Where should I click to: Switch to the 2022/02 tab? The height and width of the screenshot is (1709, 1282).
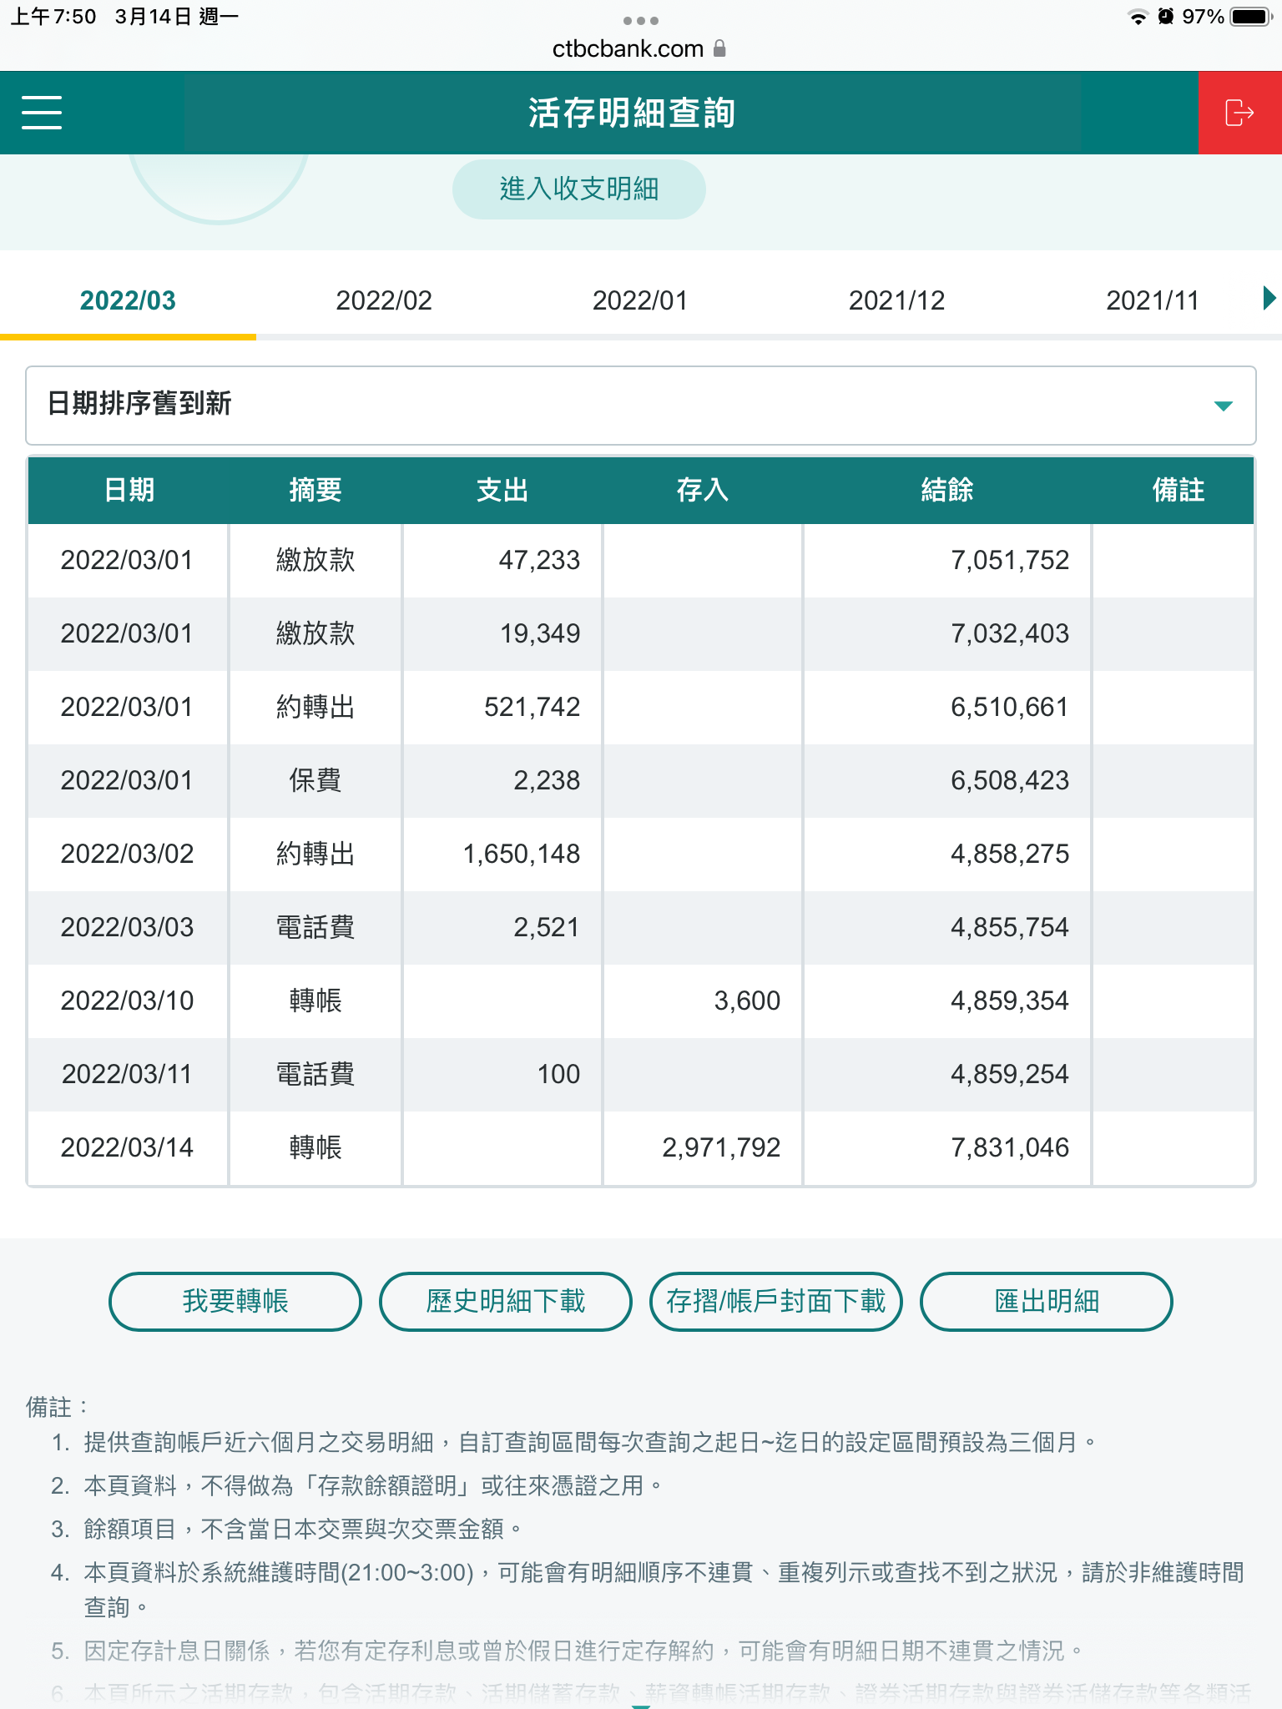384,300
